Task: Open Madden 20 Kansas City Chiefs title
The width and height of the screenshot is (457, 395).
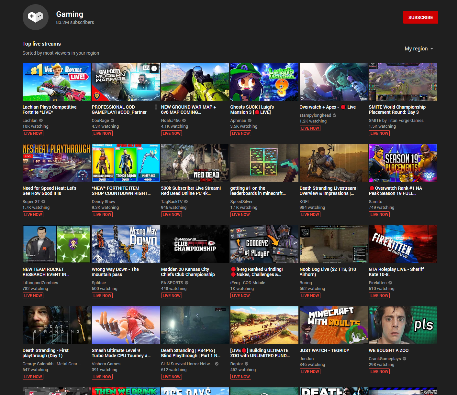Action: point(188,272)
